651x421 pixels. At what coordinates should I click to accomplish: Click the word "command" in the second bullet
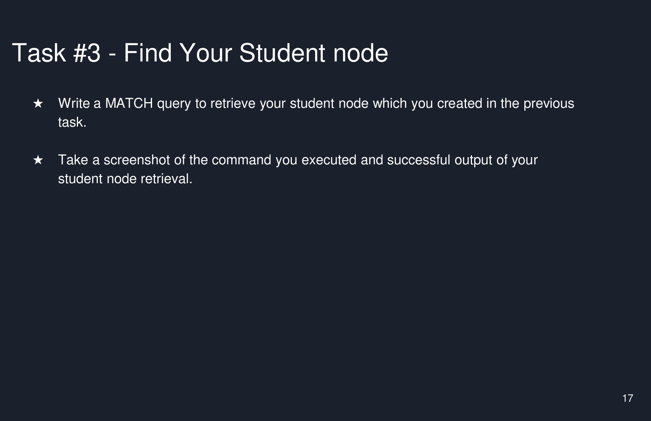pos(242,160)
